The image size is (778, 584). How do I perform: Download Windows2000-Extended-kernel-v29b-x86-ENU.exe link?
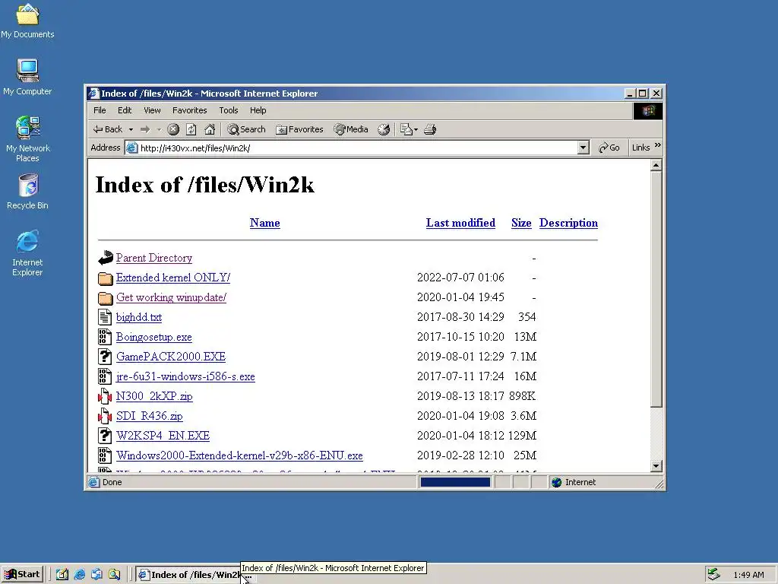(239, 455)
